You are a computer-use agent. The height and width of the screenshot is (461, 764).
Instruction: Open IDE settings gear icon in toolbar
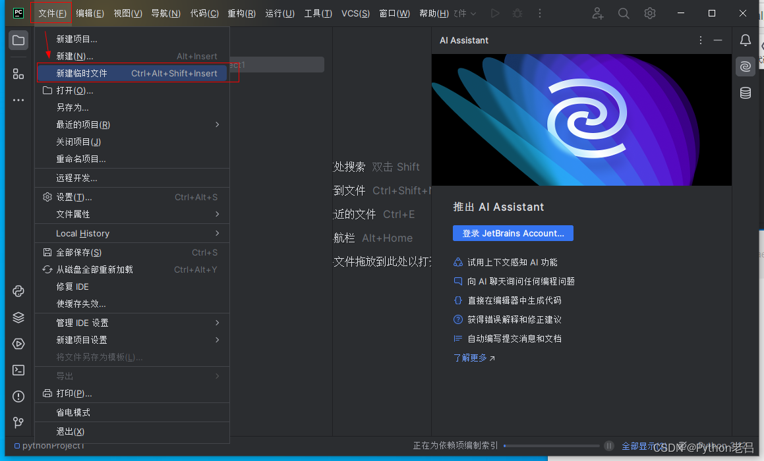pyautogui.click(x=650, y=13)
